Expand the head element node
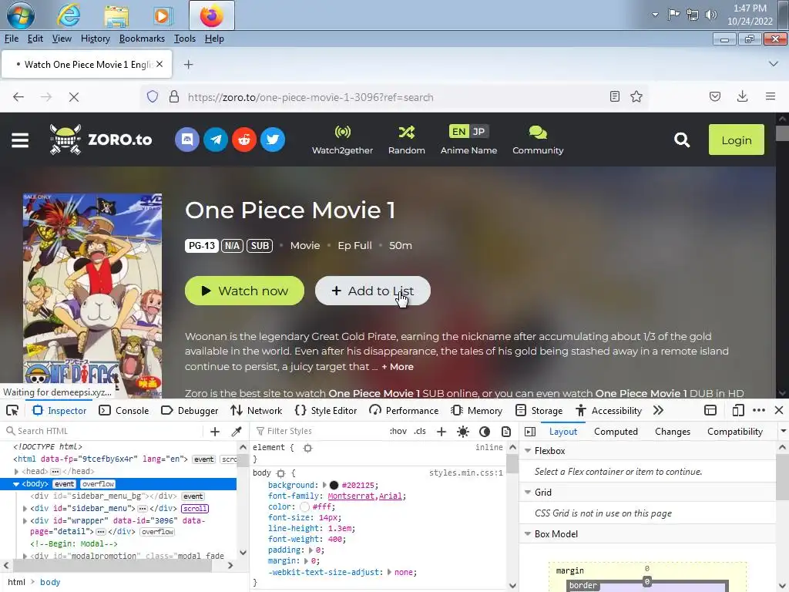This screenshot has height=592, width=789. pos(16,472)
